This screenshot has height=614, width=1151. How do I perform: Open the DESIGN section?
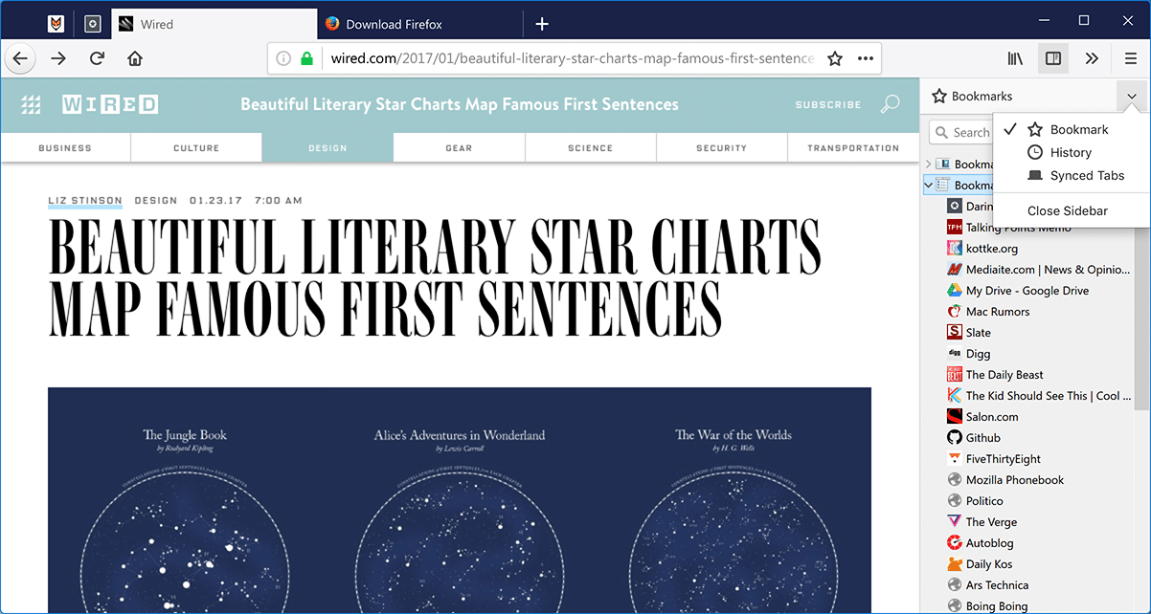[327, 147]
